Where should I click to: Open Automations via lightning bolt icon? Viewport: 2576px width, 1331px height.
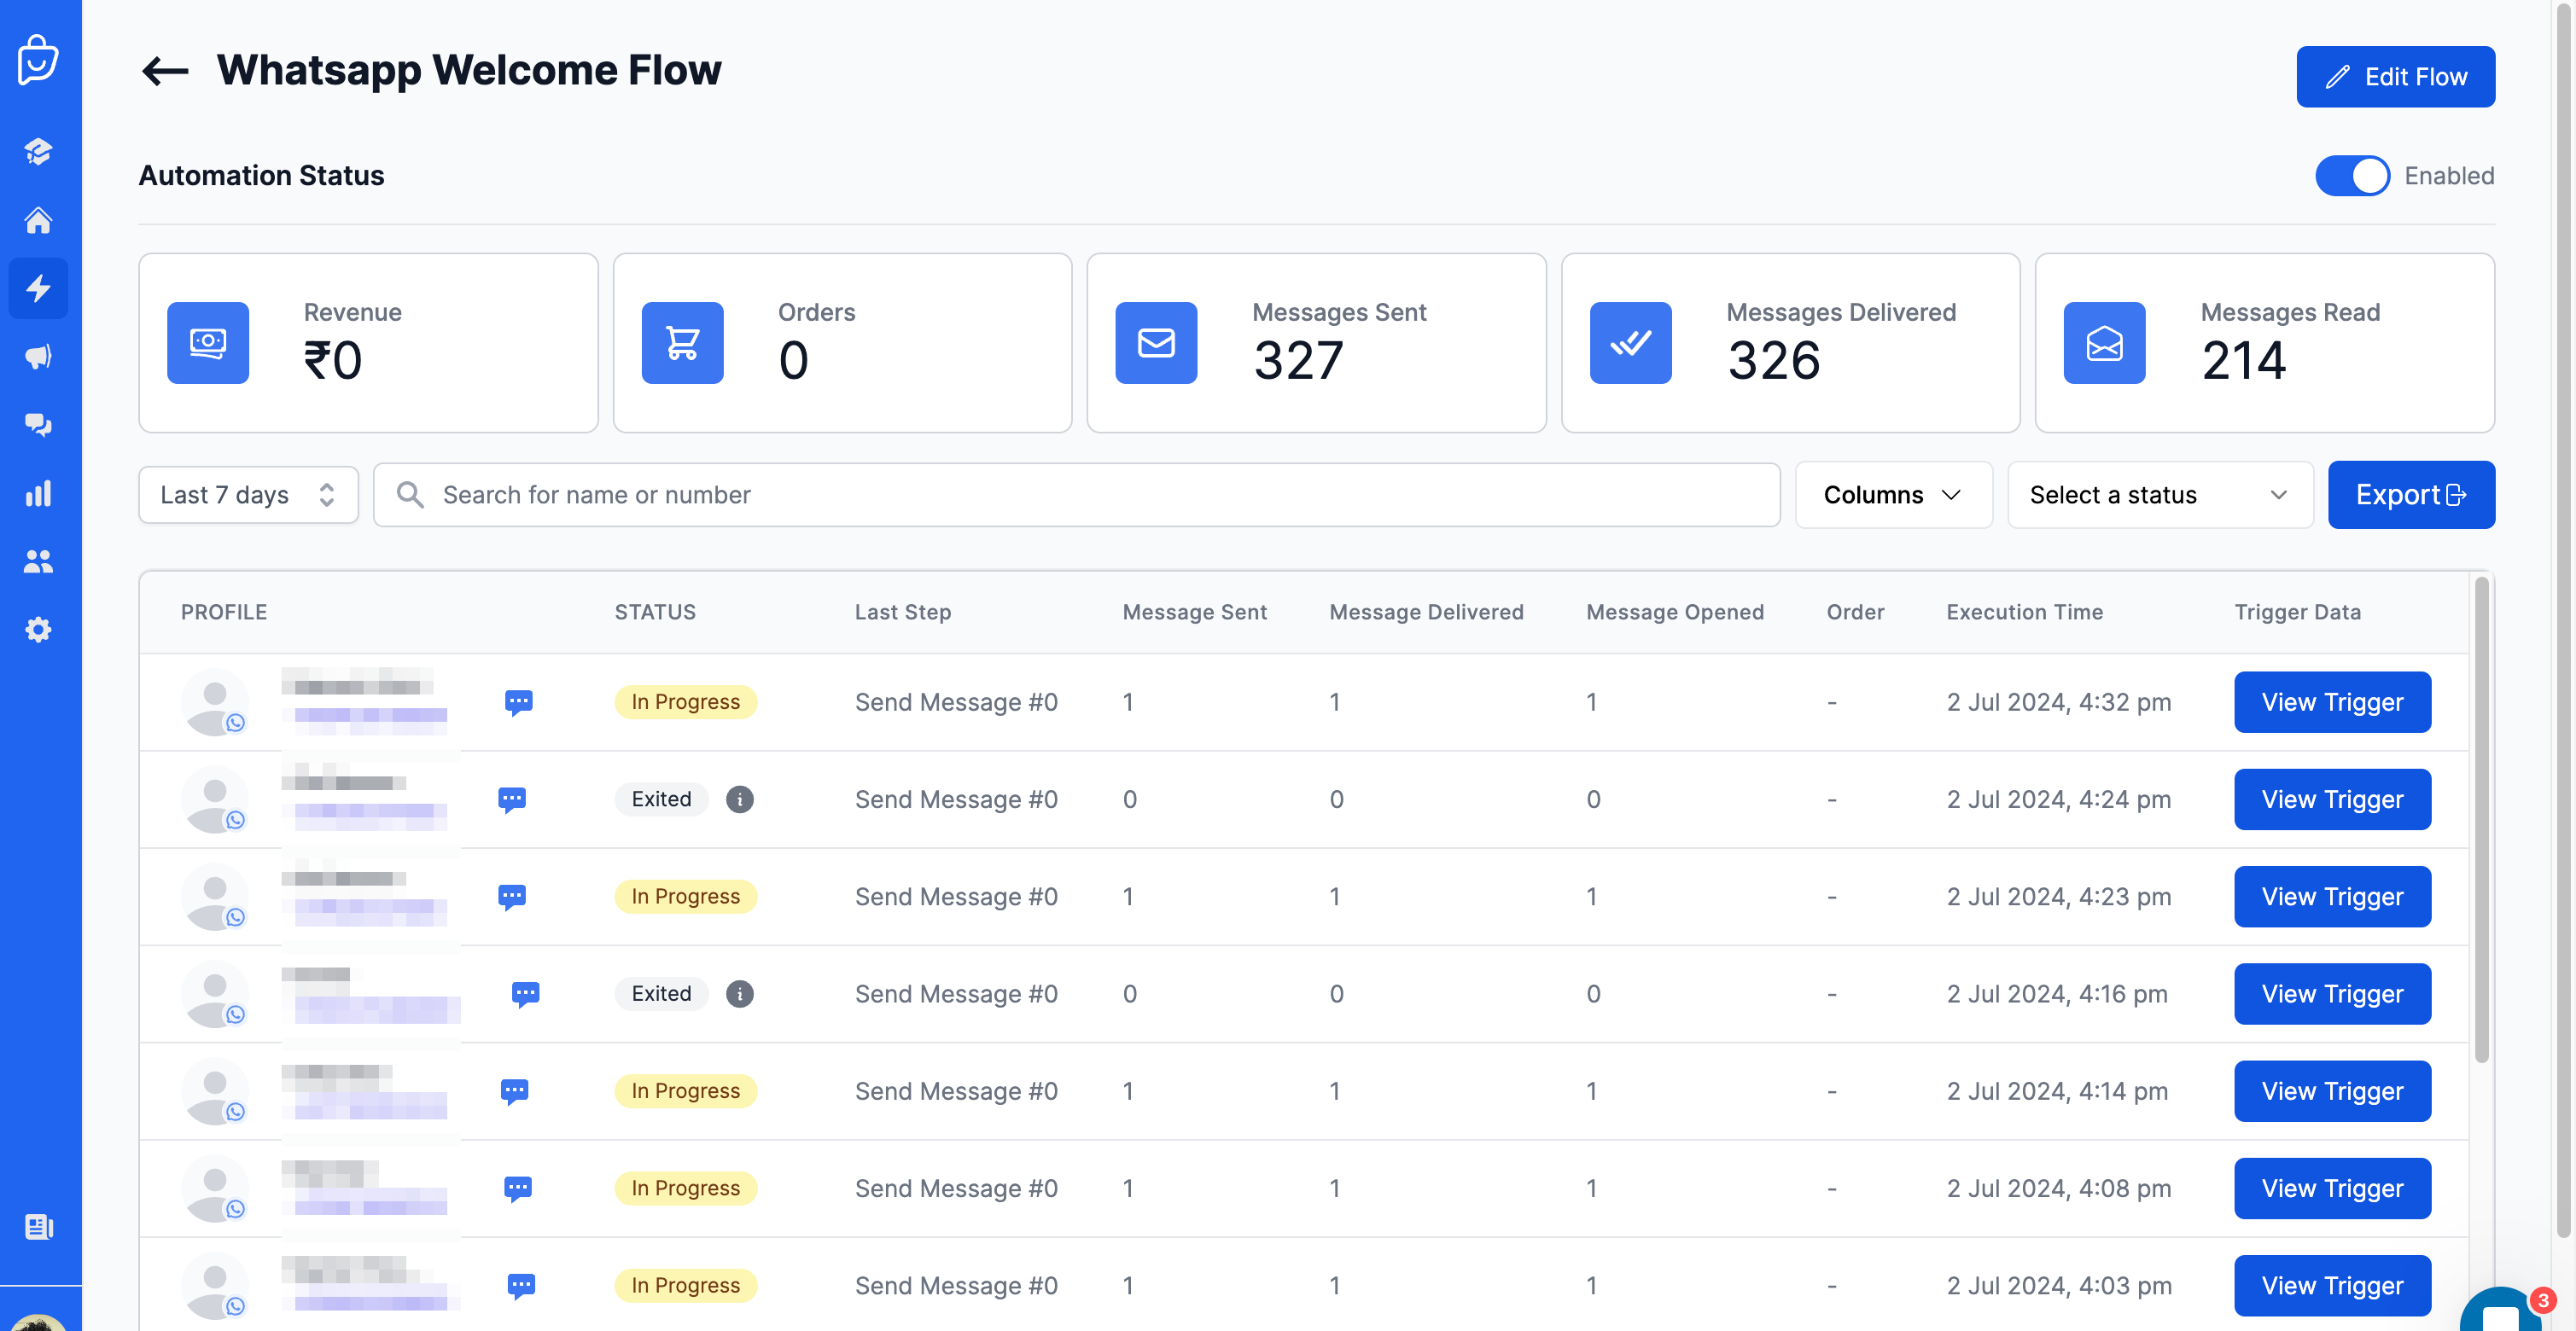tap(38, 288)
